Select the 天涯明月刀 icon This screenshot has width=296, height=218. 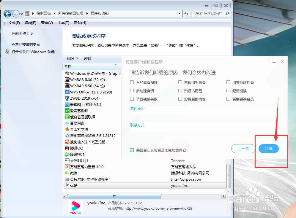pos(67,160)
